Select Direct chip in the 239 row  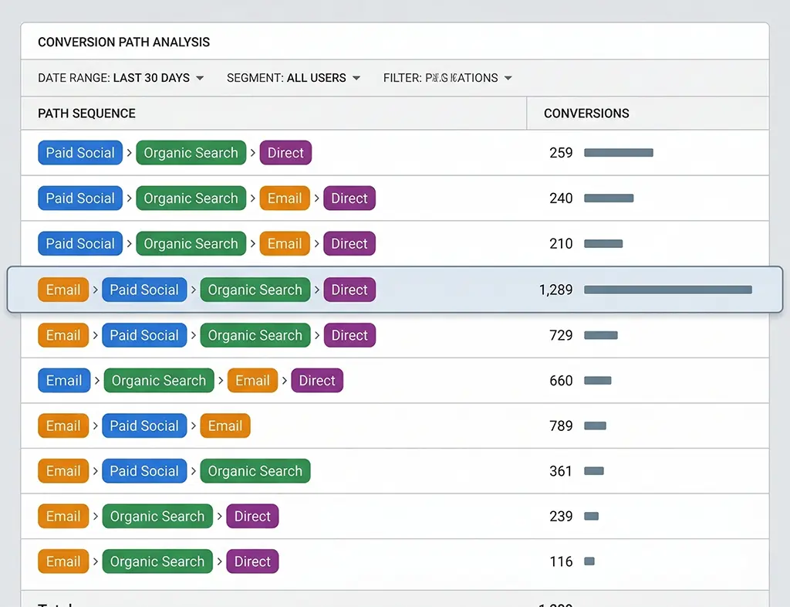pos(252,516)
